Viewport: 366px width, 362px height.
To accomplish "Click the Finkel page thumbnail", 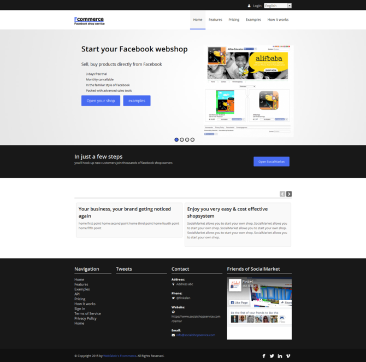I will point(235,285).
